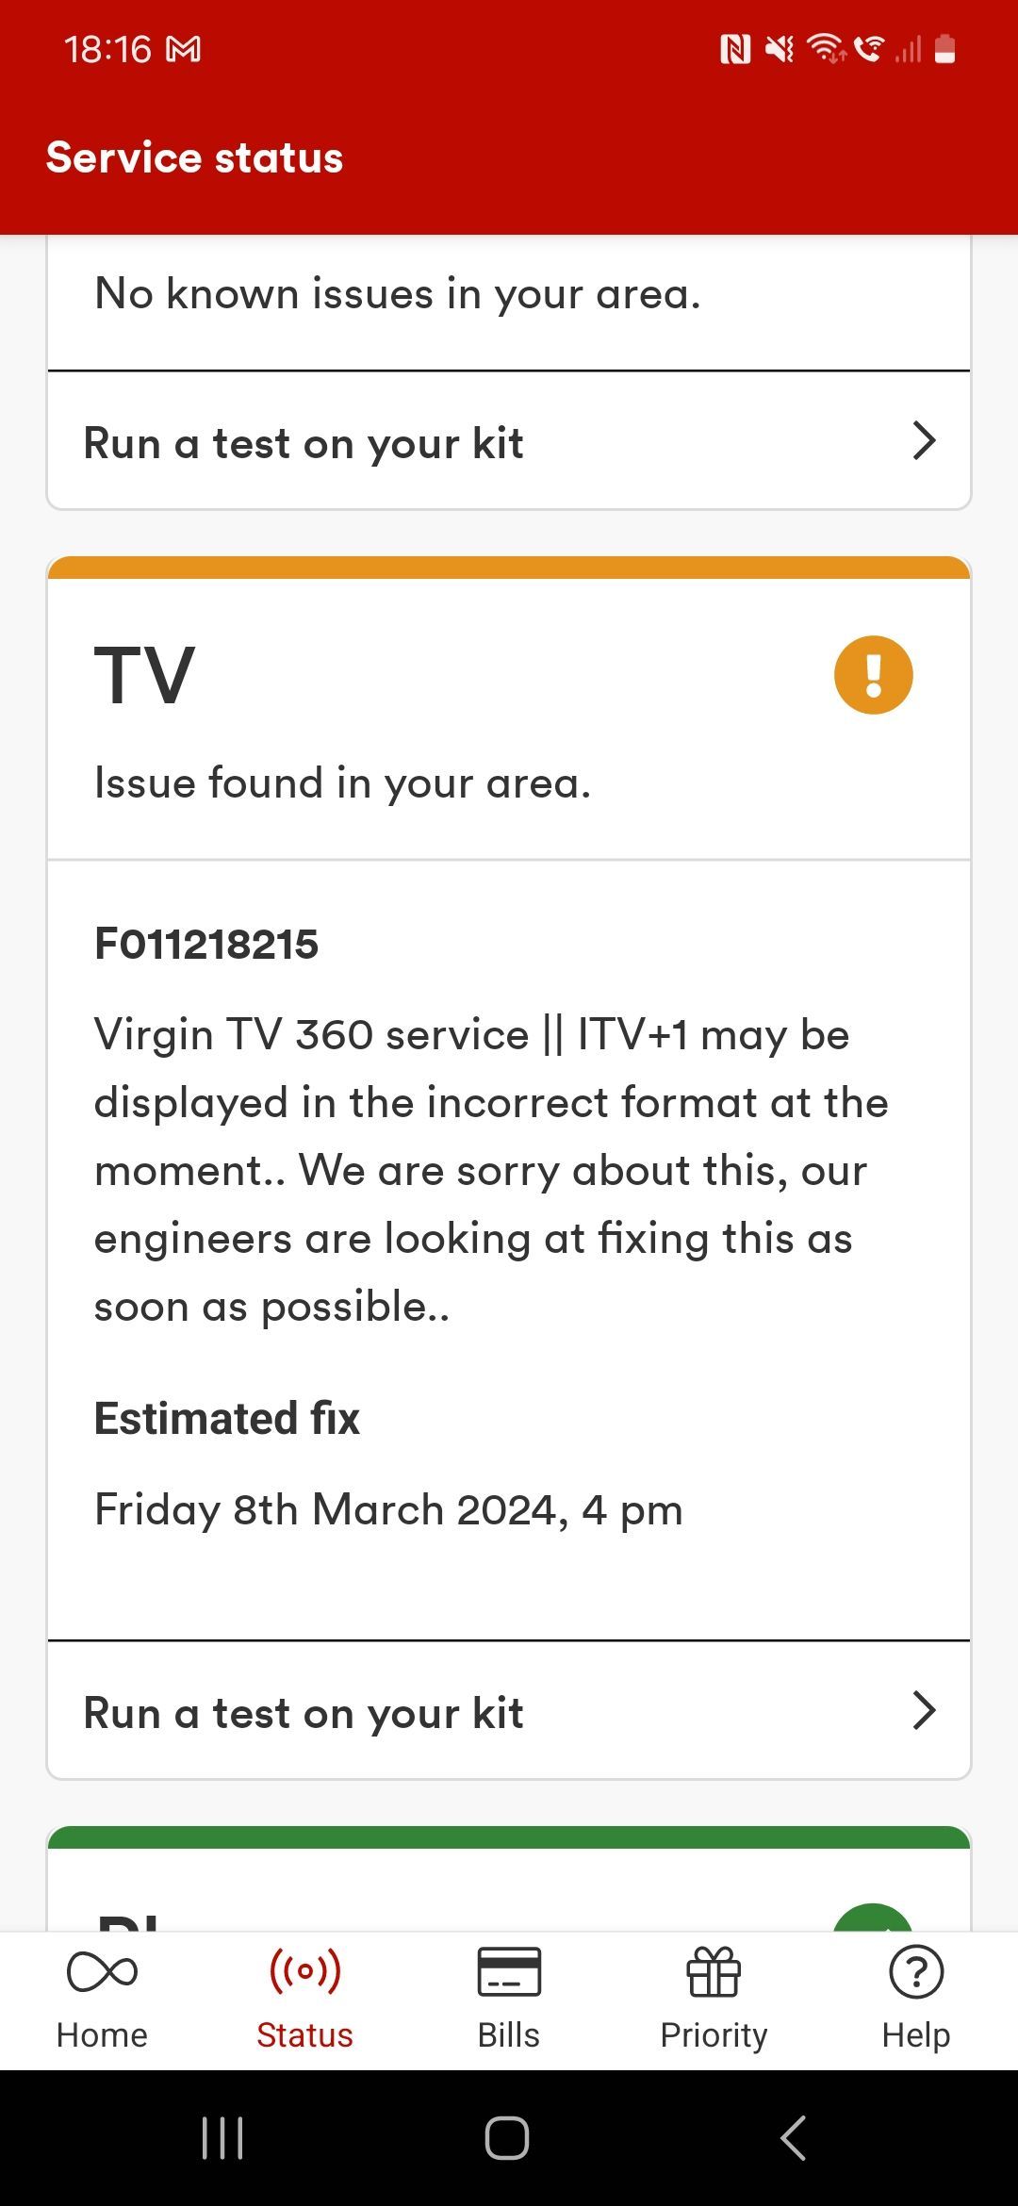Select Run a test on your kit under TV
Image resolution: width=1018 pixels, height=2206 pixels.
pyautogui.click(x=509, y=1711)
